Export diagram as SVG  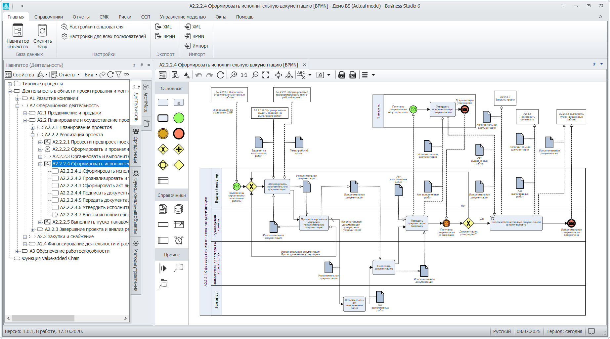click(342, 75)
